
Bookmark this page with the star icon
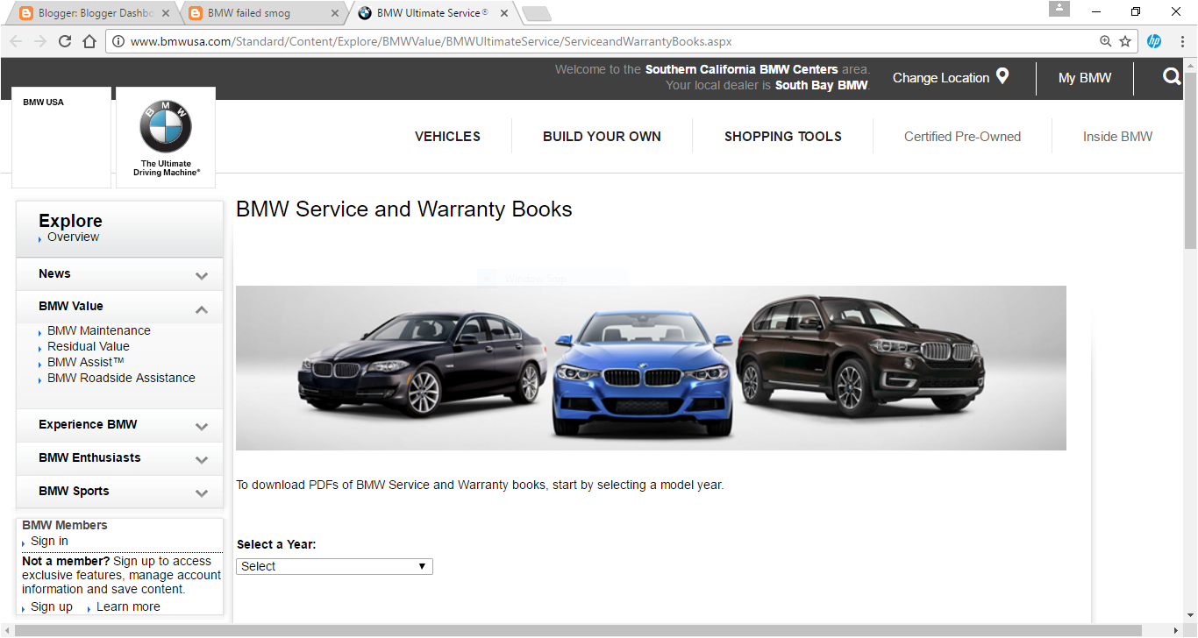[x=1125, y=41]
